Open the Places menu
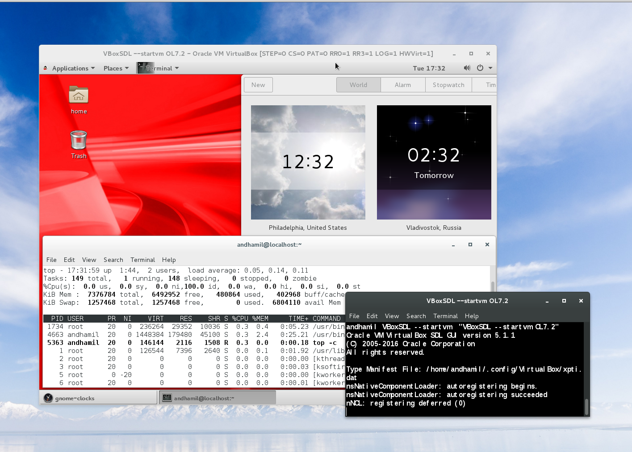 tap(116, 68)
